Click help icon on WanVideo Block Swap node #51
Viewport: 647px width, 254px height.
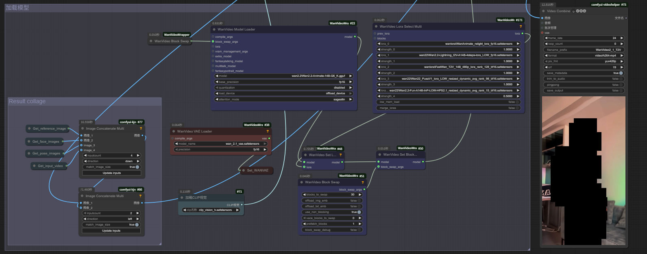(x=362, y=182)
